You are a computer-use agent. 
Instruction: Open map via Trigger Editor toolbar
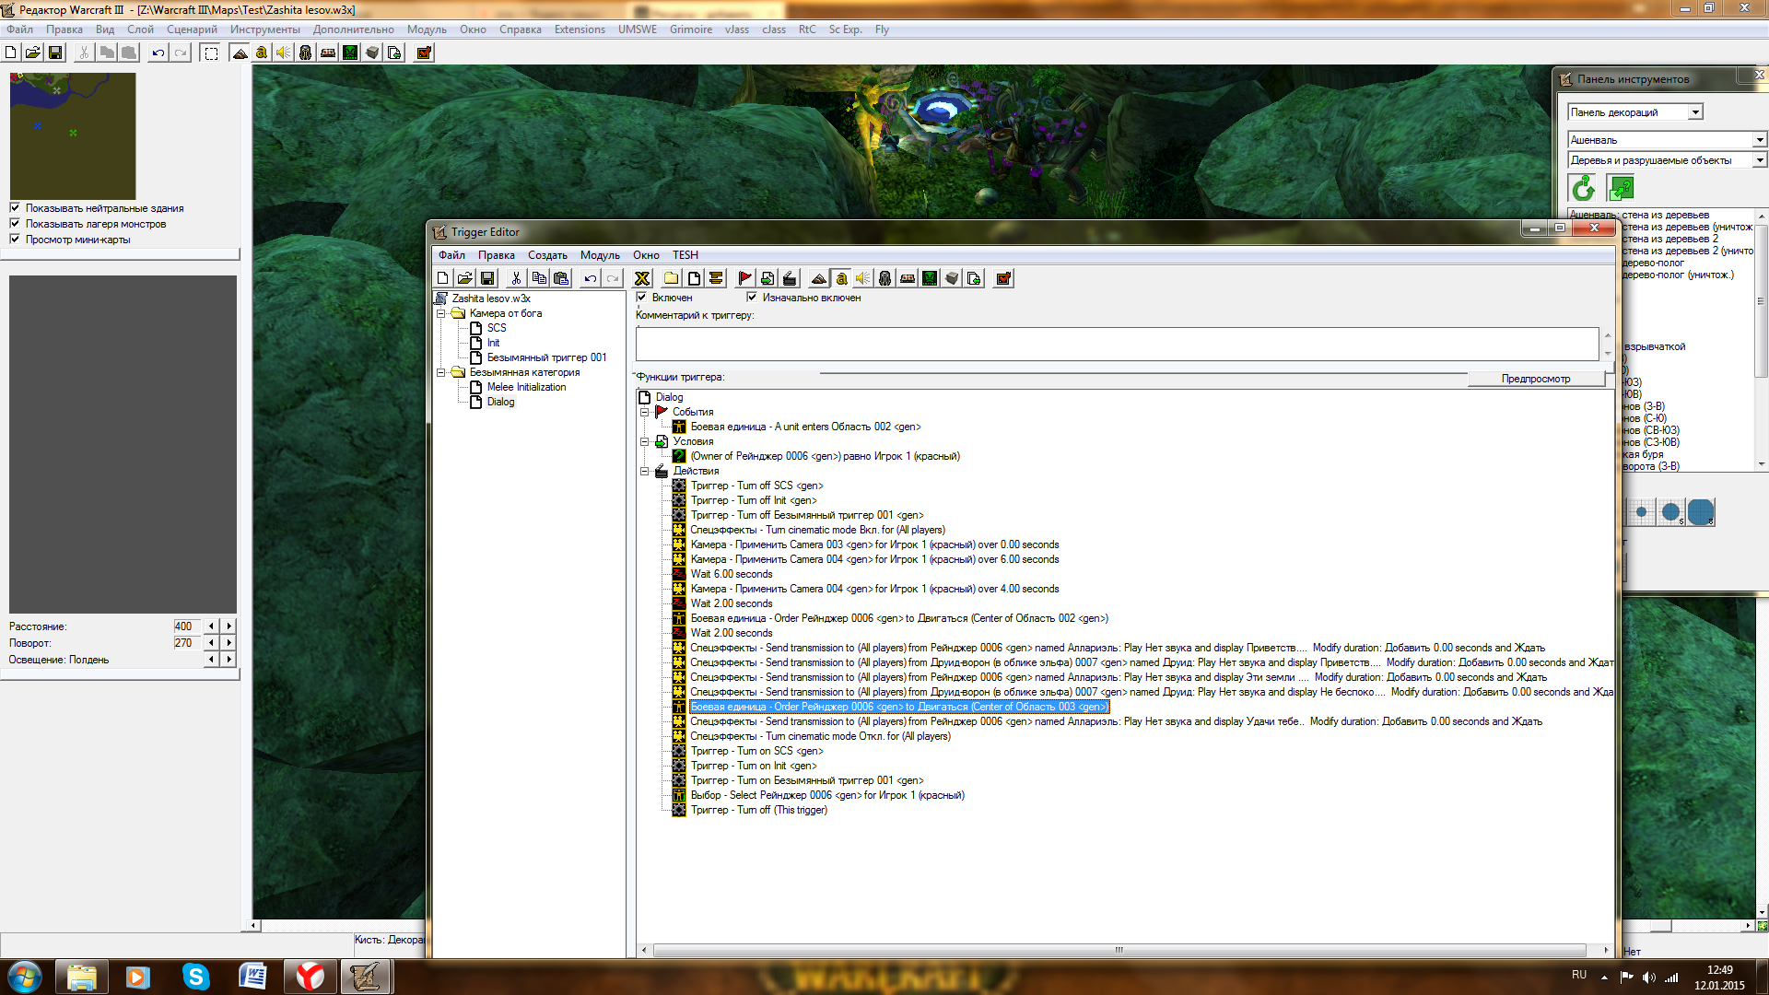(465, 278)
